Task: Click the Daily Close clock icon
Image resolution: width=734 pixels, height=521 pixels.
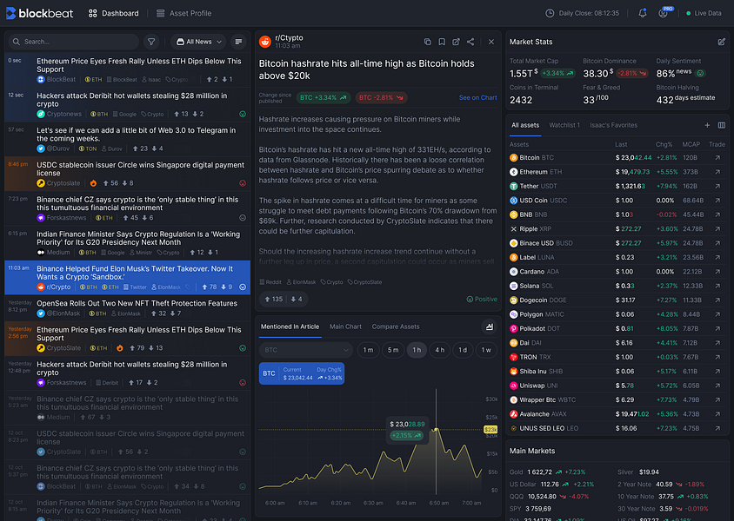Action: point(550,13)
